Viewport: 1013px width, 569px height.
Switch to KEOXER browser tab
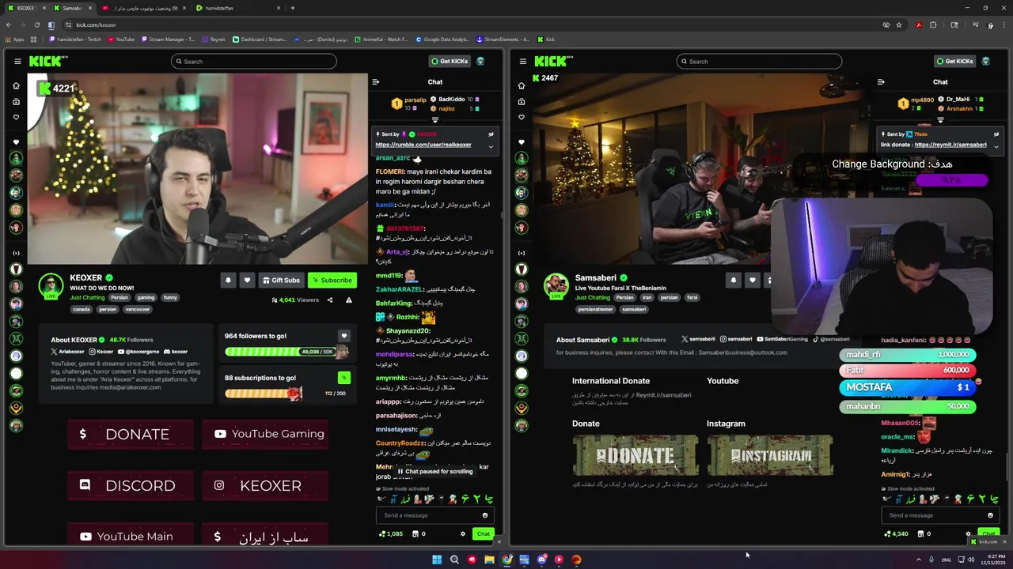tap(25, 8)
